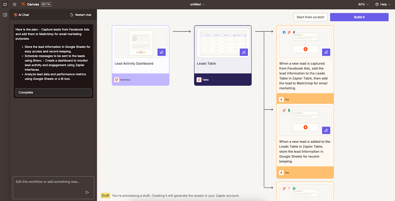Open the apps grid menu
Image resolution: width=395 pixels, height=201 pixels.
tap(15, 4)
